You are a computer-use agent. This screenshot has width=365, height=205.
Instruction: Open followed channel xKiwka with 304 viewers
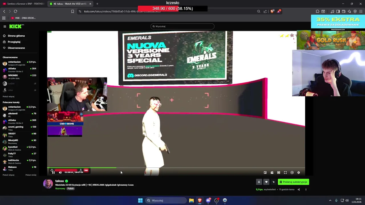19,70
